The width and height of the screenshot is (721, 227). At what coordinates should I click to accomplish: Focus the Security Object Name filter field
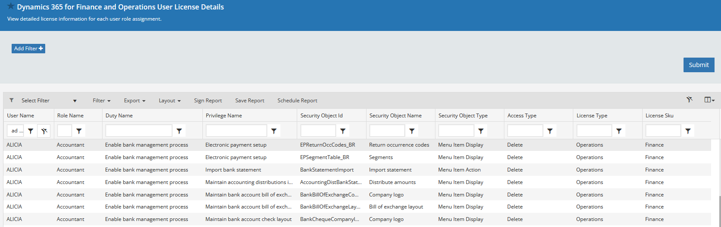[x=387, y=131]
